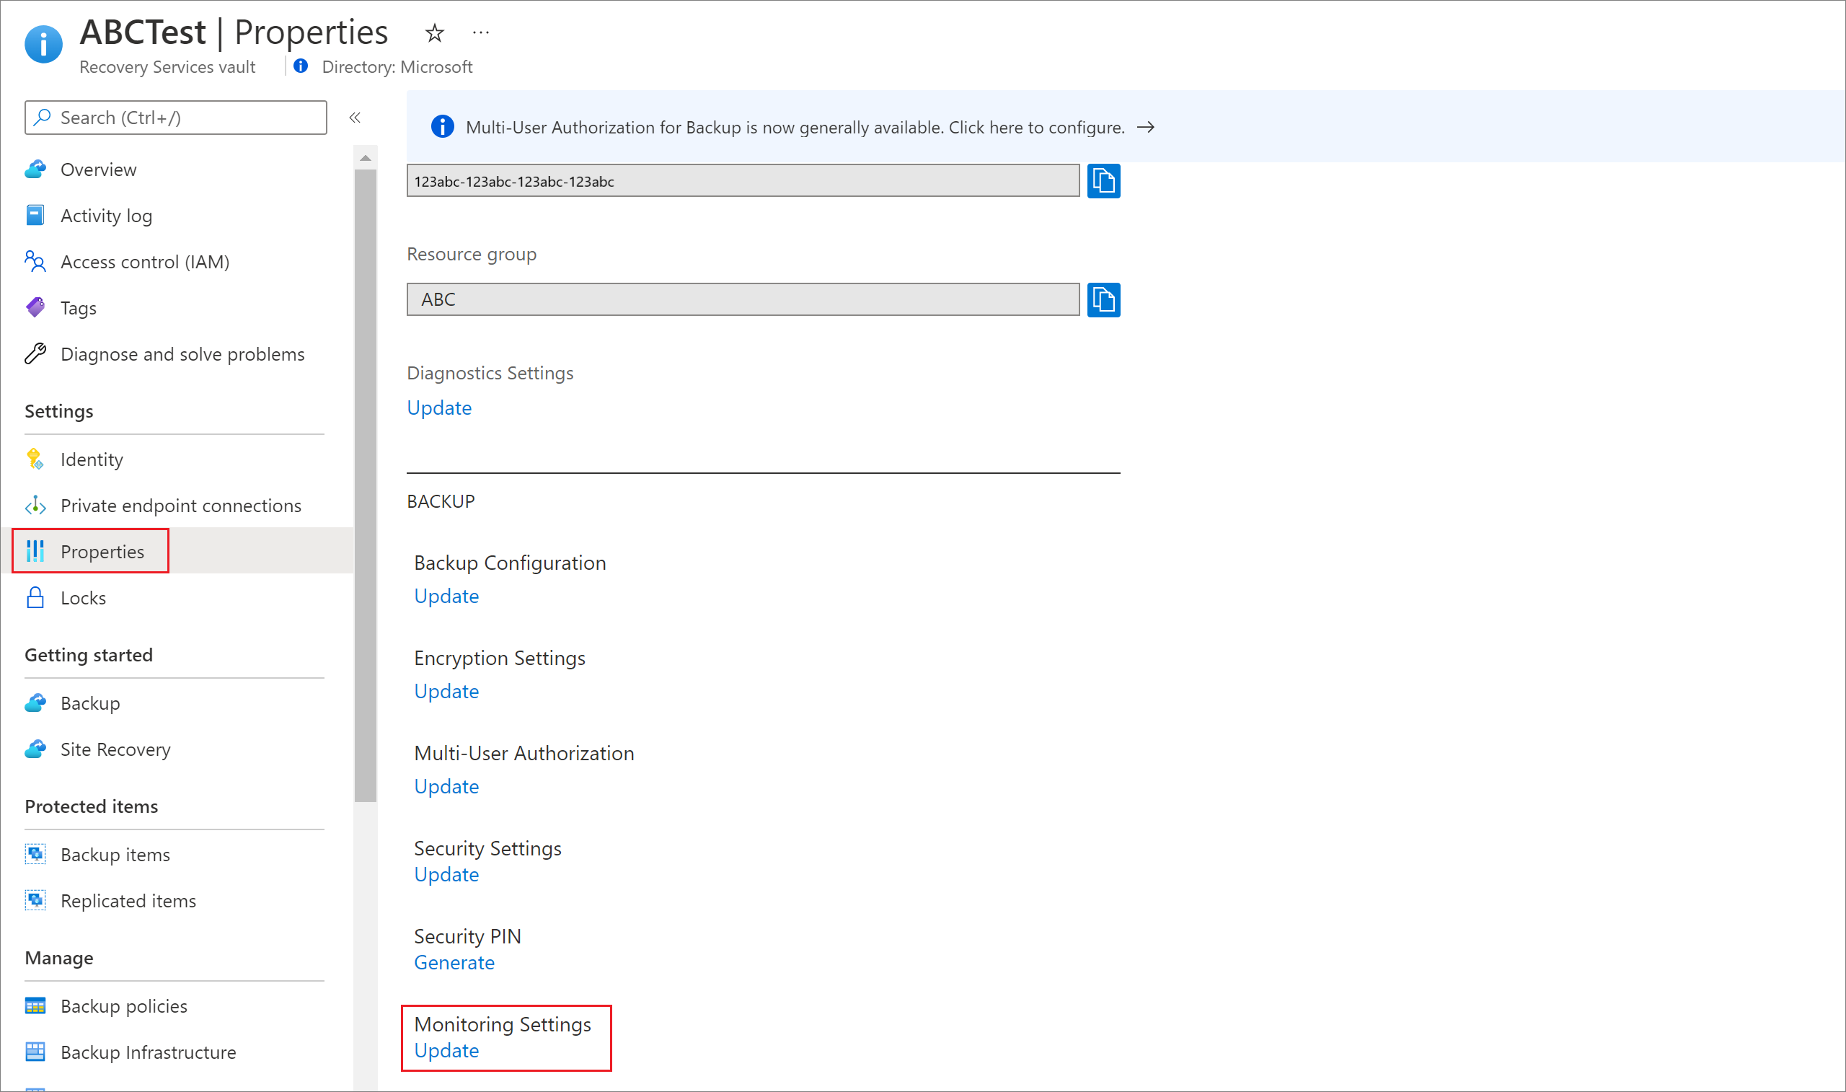Click copy icon next to resource ID
Screen dimensions: 1846x1092
(x=1104, y=181)
